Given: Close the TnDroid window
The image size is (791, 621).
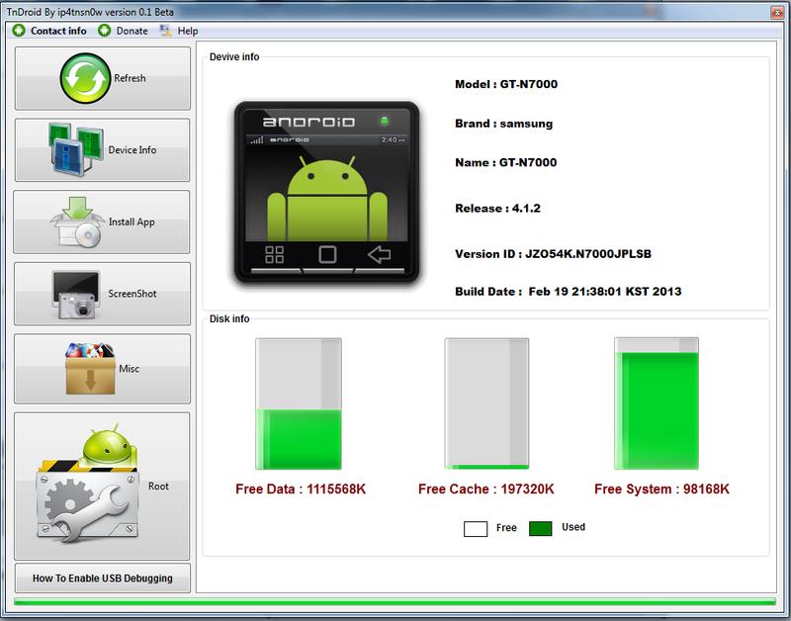Looking at the screenshot, I should [777, 12].
